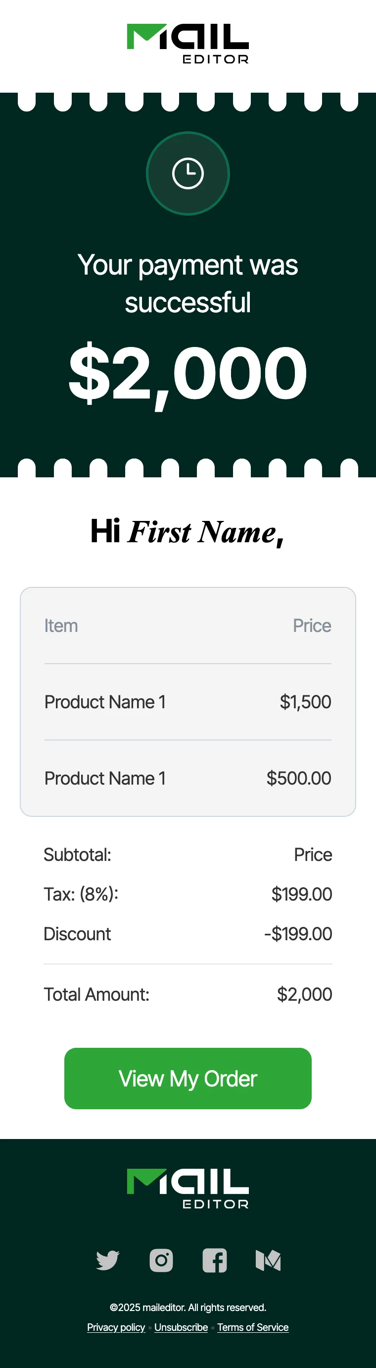
Task: Click the Item column header
Action: coord(61,626)
